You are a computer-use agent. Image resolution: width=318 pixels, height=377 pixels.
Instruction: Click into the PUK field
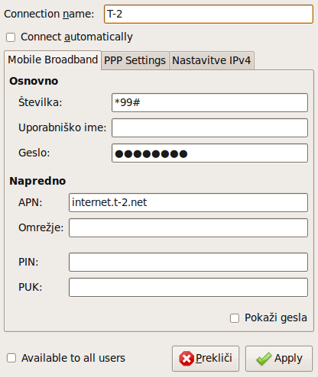pyautogui.click(x=188, y=287)
